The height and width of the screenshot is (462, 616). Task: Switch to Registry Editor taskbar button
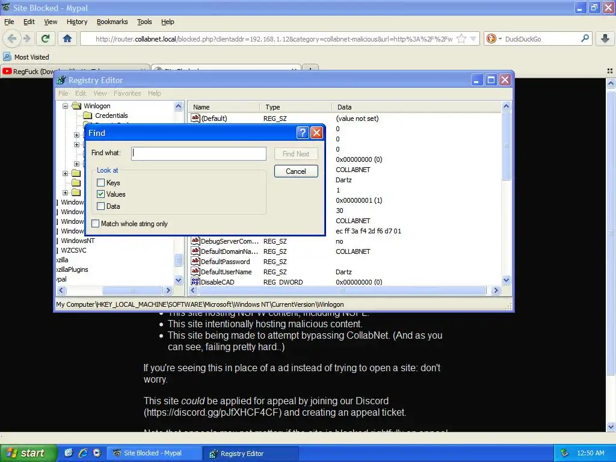pyautogui.click(x=251, y=454)
